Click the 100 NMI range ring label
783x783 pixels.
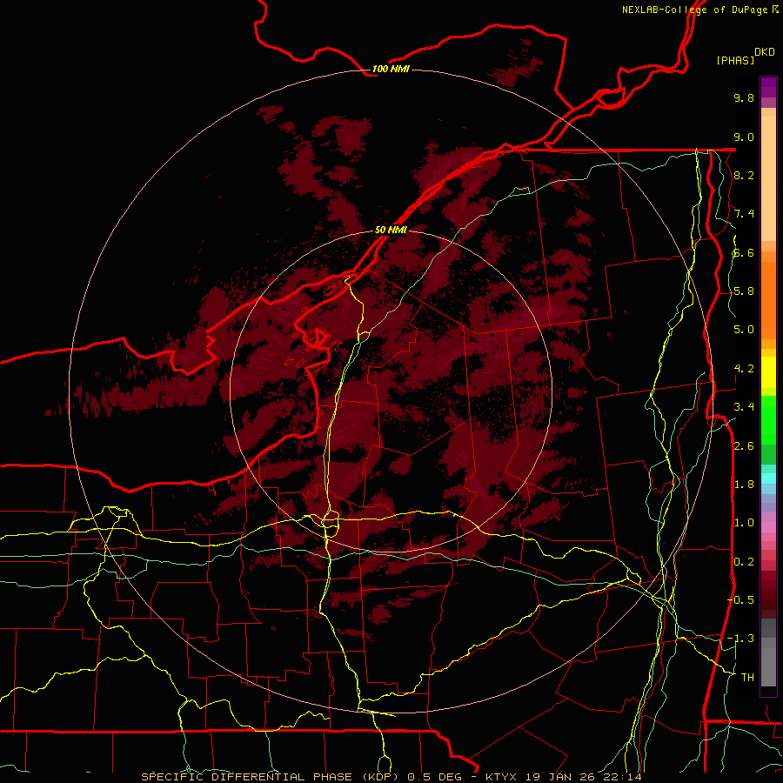[x=391, y=69]
